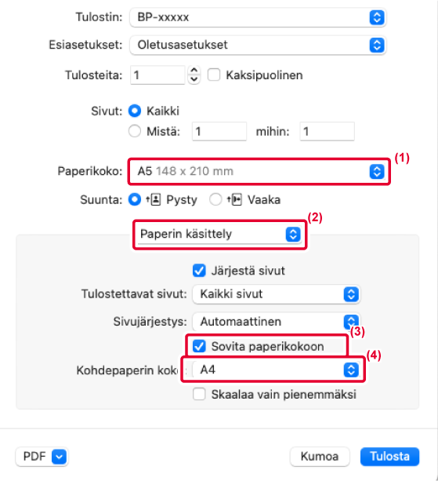This screenshot has width=438, height=481.
Task: Open the Tulostettavat sivut Kaikki sivut dropdown
Action: point(276,294)
